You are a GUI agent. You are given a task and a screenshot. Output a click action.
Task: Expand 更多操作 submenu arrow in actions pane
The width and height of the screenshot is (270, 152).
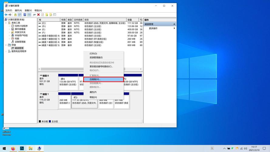pos(174,28)
